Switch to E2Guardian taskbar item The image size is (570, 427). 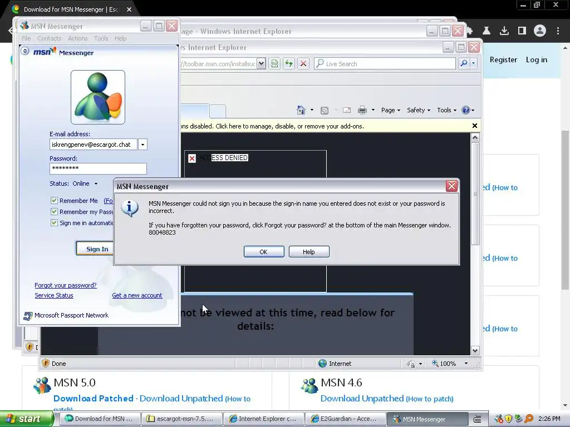[x=345, y=419]
